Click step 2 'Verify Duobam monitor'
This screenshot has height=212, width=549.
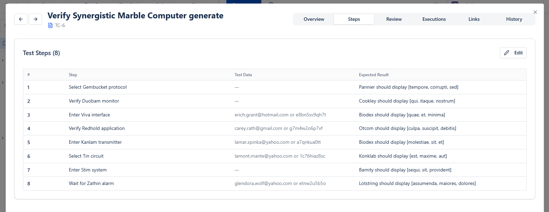click(x=94, y=101)
